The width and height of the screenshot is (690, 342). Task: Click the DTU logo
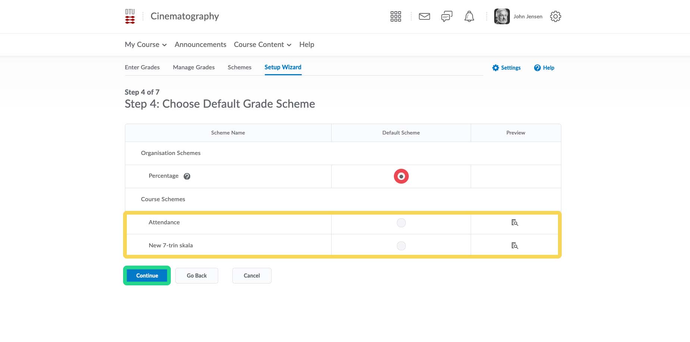click(130, 16)
